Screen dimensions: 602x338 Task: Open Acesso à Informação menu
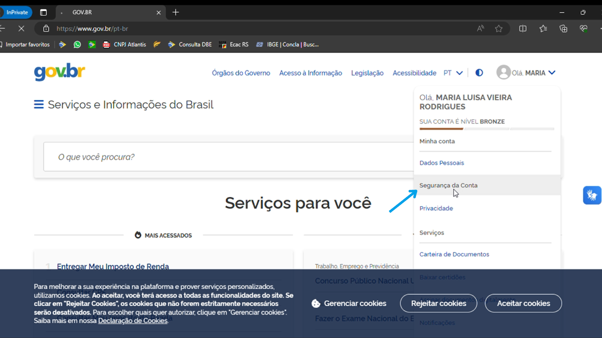pos(310,73)
